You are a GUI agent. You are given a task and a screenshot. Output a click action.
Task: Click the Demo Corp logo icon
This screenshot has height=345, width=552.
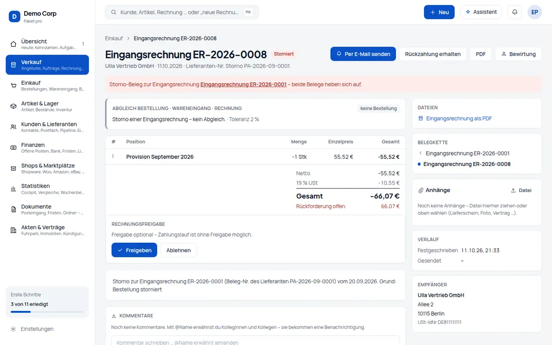[x=15, y=16]
